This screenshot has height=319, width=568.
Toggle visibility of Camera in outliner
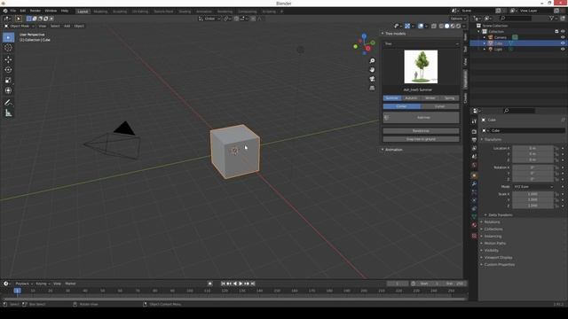point(563,37)
